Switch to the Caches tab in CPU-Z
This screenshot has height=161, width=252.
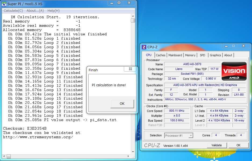[x=160, y=55]
